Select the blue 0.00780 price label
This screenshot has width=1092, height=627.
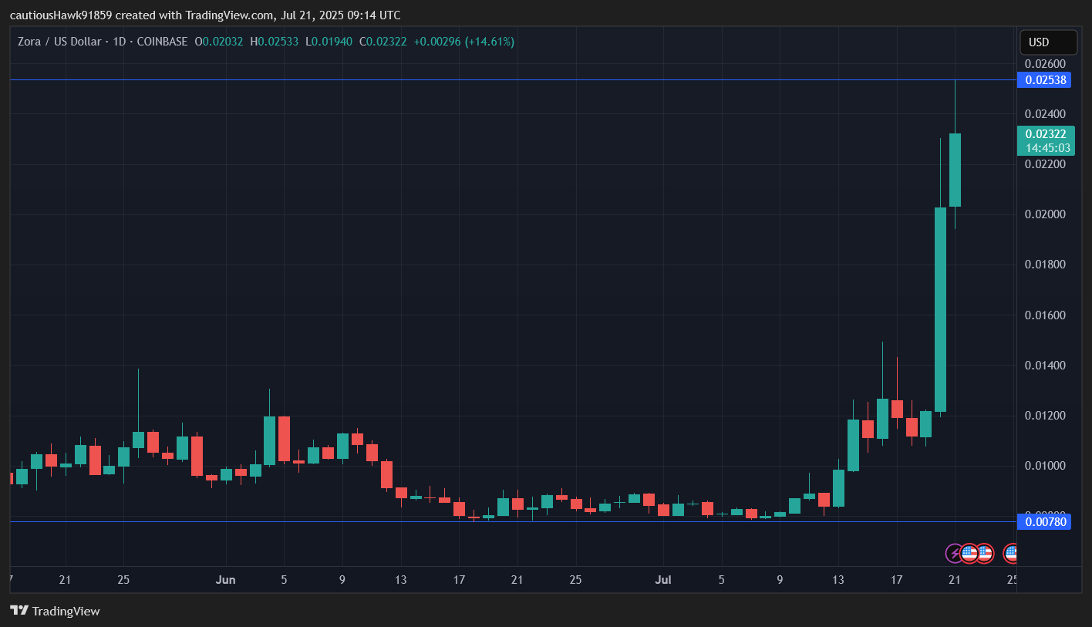[x=1044, y=522]
